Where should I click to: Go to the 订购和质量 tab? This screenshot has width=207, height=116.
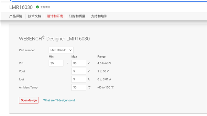pyautogui.click(x=77, y=16)
